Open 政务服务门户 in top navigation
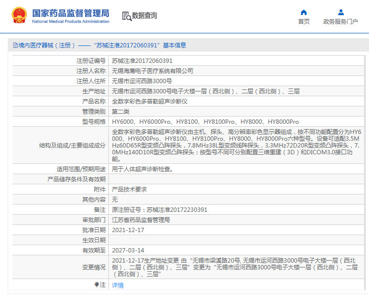 [x=340, y=22]
